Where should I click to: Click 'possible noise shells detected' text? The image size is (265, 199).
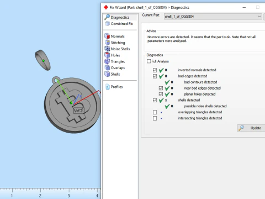tap(205, 106)
